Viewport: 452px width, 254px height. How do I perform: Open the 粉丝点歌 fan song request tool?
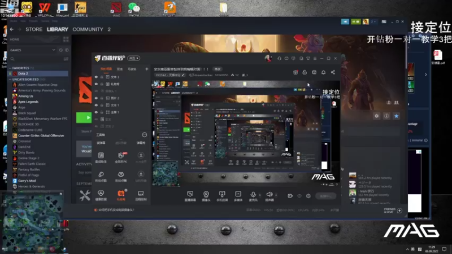pos(101,176)
